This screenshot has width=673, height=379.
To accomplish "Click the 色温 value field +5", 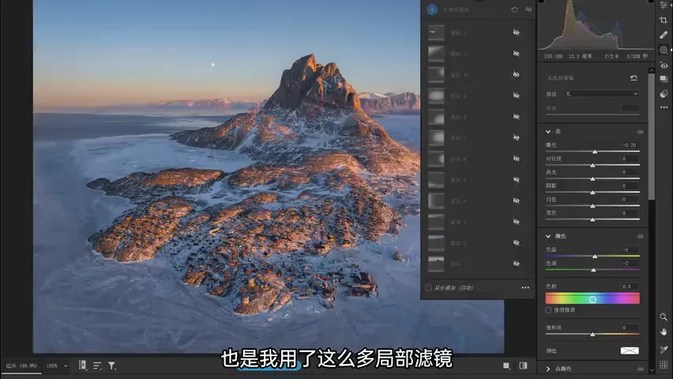I will coord(630,250).
